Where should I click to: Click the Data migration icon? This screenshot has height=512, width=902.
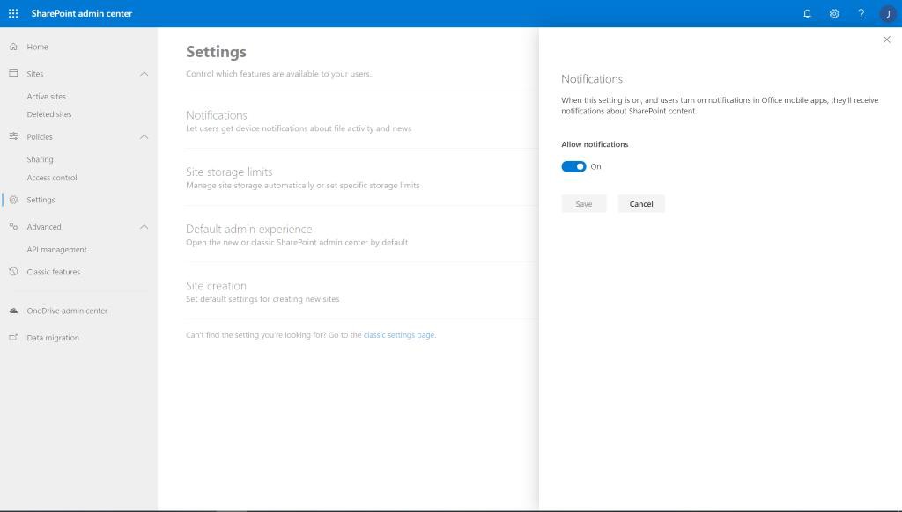coord(13,337)
